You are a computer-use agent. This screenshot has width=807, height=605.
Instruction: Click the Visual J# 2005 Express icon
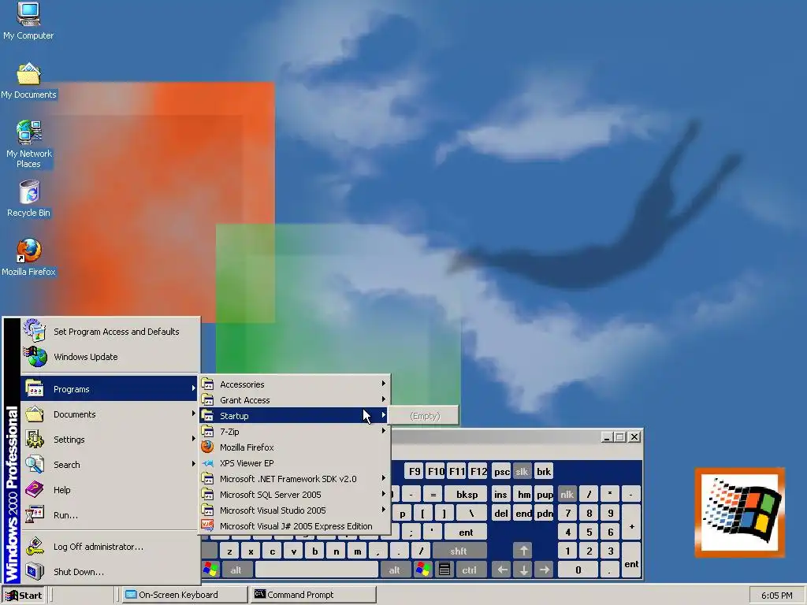coord(207,525)
